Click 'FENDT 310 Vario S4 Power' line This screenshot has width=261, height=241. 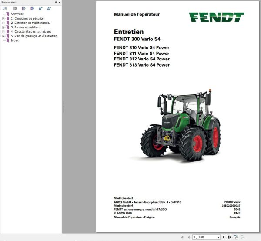click(x=141, y=47)
